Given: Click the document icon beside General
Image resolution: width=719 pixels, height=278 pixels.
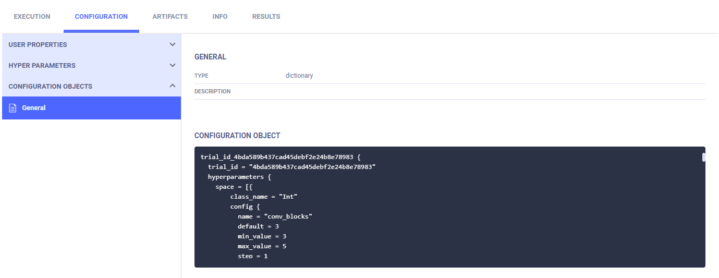Looking at the screenshot, I should 13,108.
